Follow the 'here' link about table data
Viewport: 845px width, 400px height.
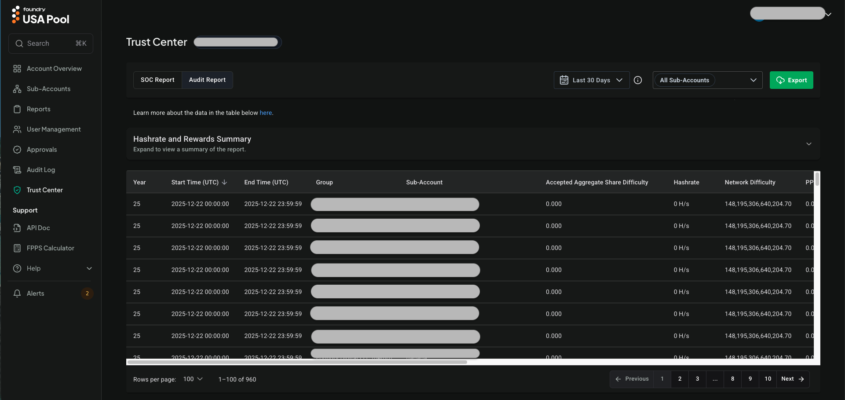point(265,113)
